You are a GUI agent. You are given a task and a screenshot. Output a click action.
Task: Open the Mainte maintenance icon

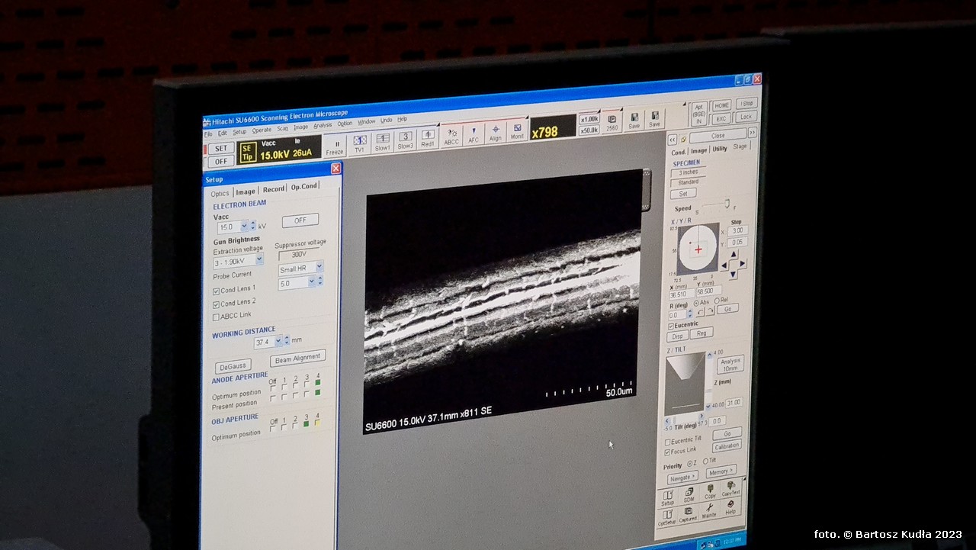click(x=710, y=510)
